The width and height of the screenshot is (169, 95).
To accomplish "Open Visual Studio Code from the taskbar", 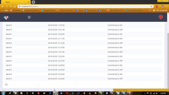I will 50,93.
